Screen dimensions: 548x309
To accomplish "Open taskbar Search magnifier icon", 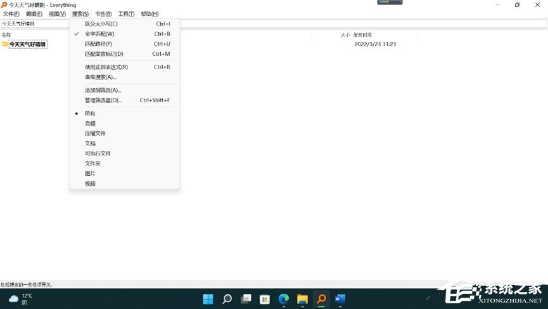I will 227,299.
